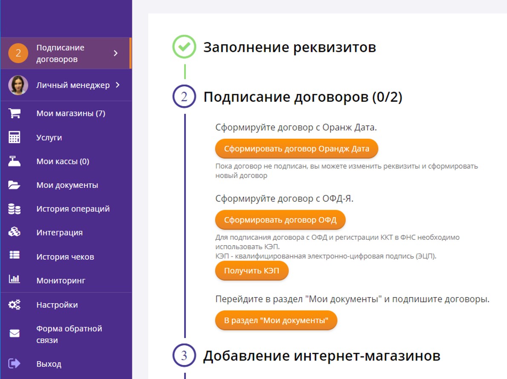Click Сформировать договор ОФД button
Screen dimensions: 507x379
pyautogui.click(x=280, y=220)
